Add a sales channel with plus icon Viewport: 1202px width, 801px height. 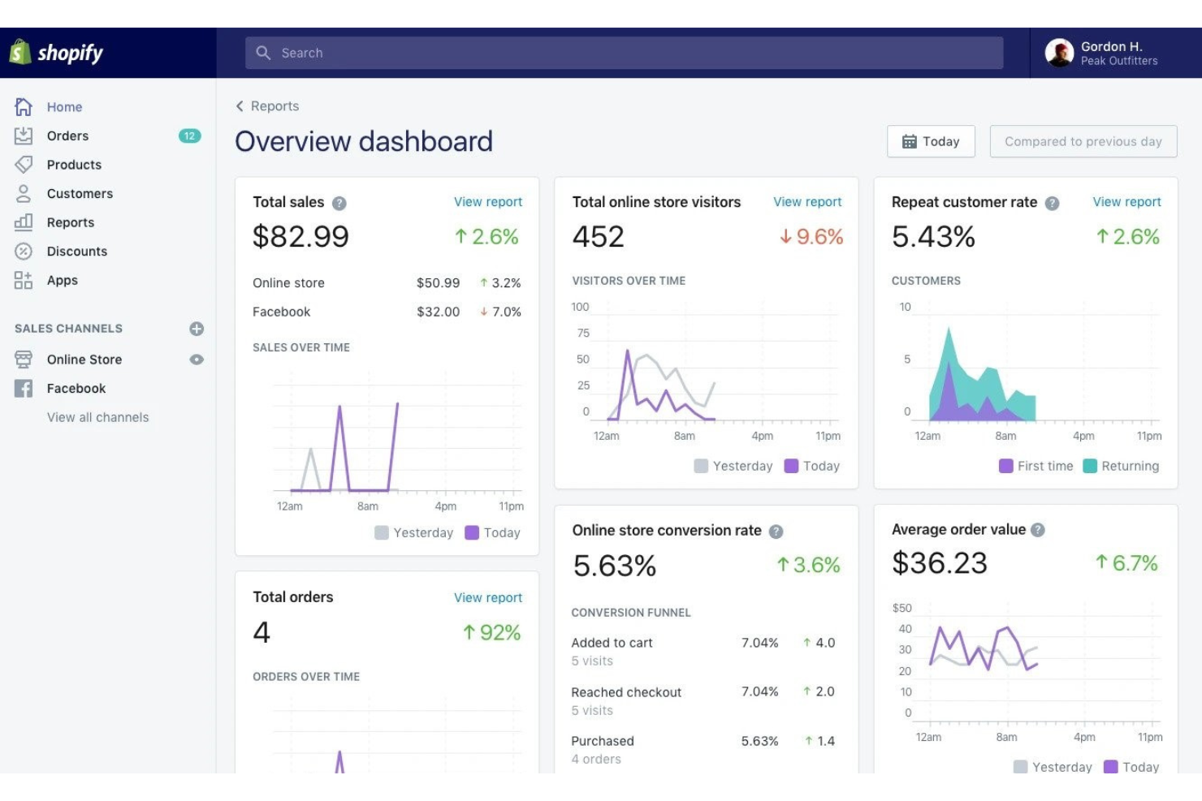(197, 329)
